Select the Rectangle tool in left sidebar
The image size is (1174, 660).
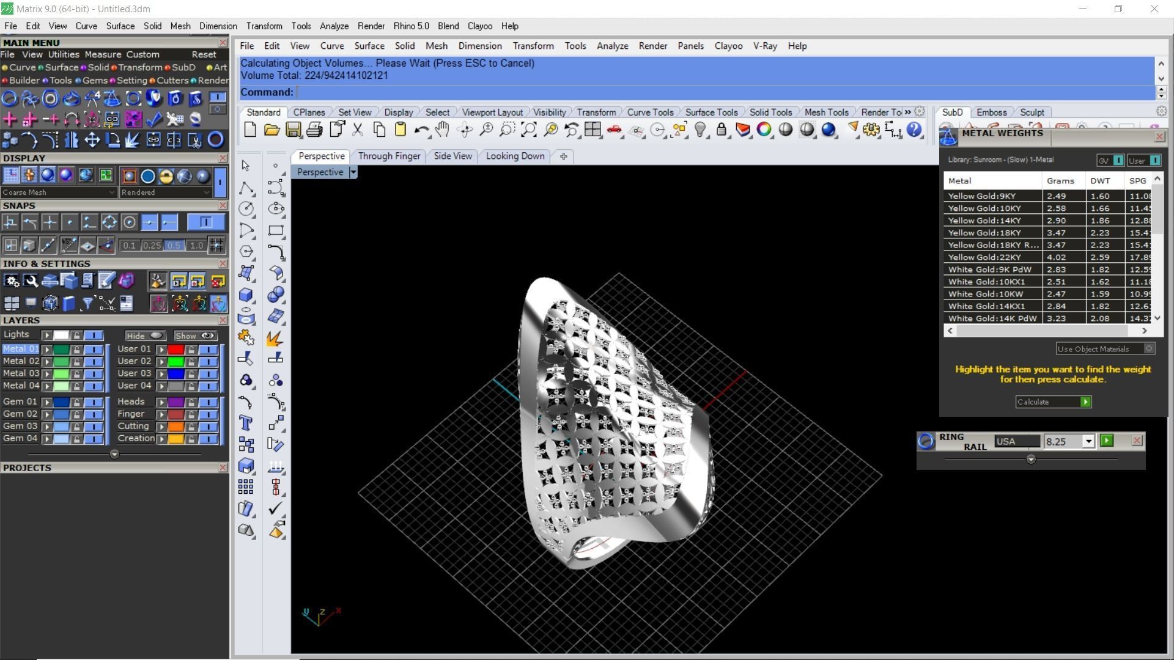pyautogui.click(x=276, y=230)
